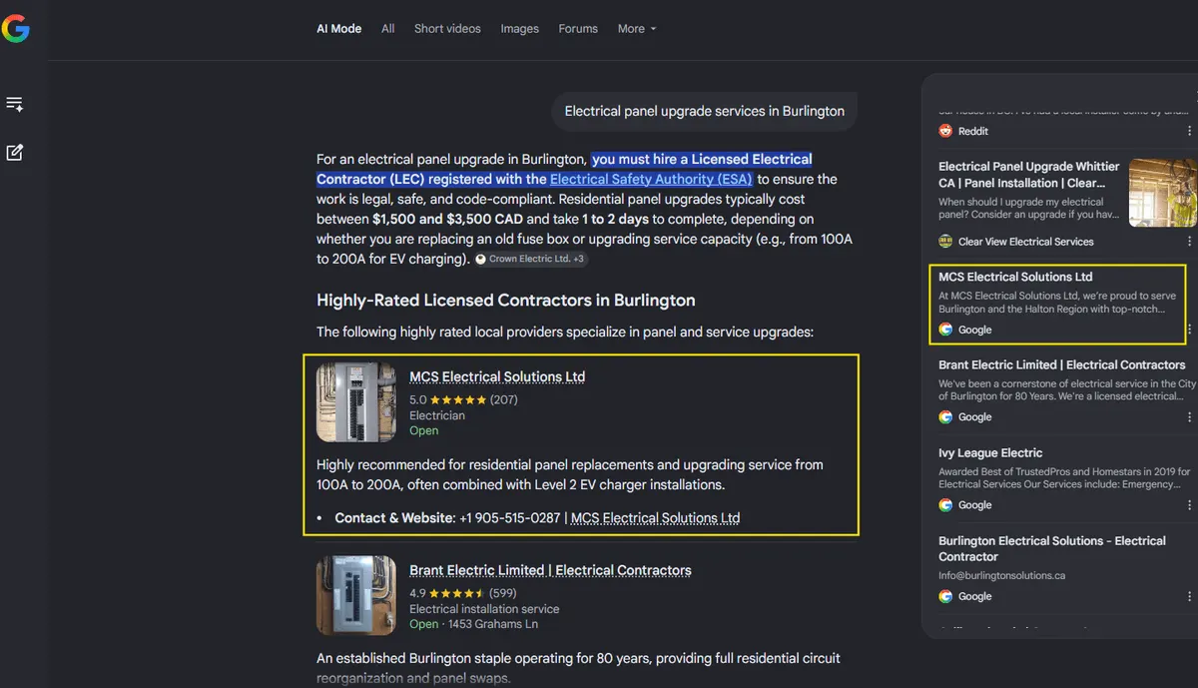1198x688 pixels.
Task: Click the MCS Electrical Solutions Ltd website link
Action: point(656,518)
